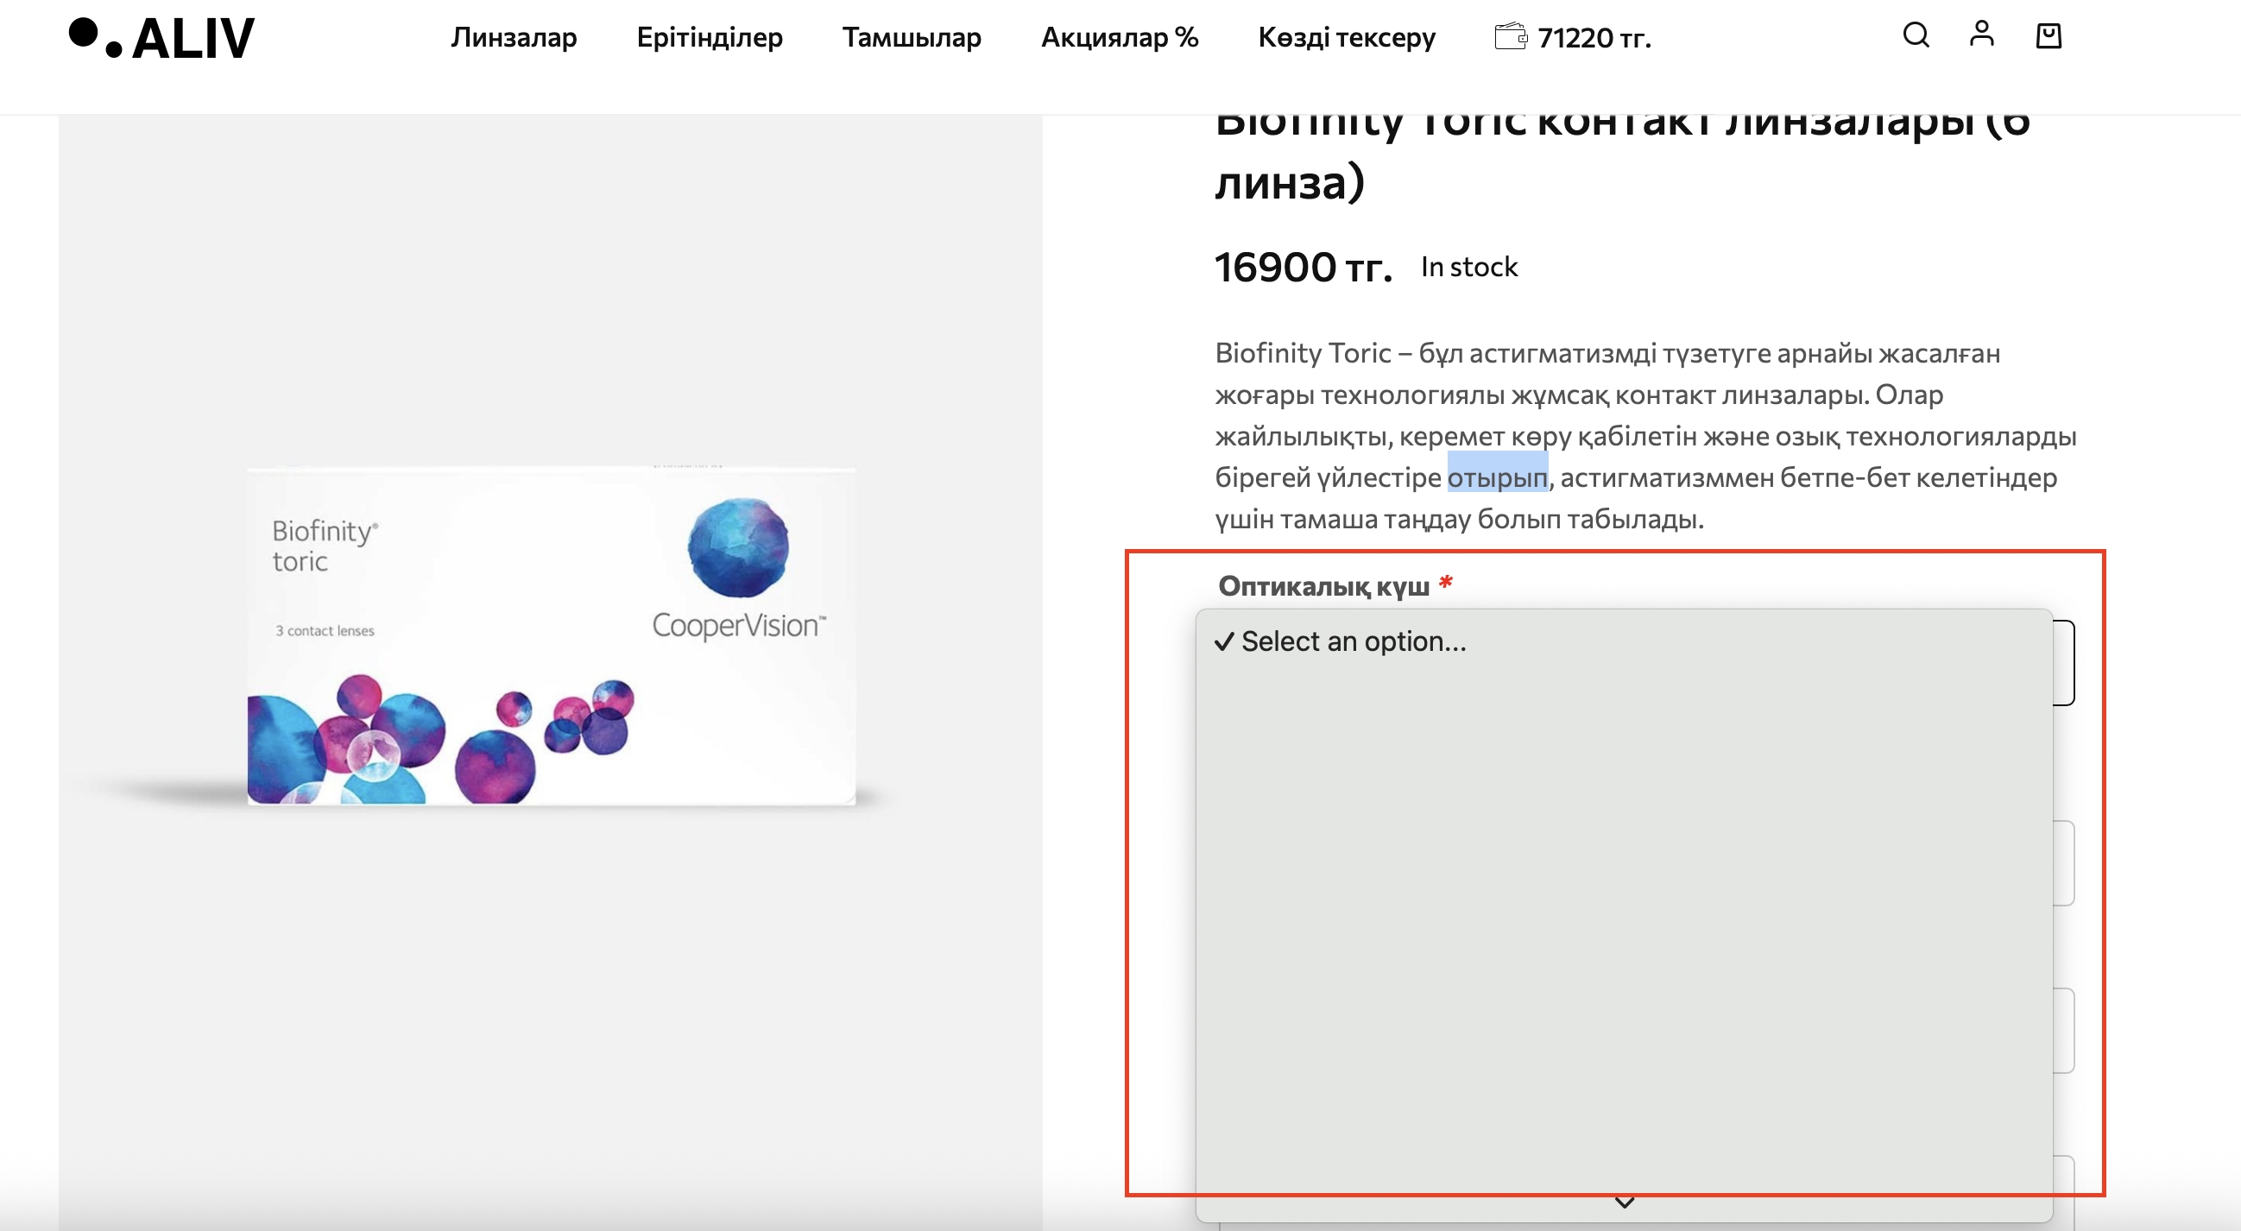Click the 16900 тг. price
The height and width of the screenshot is (1231, 2241).
pos(1303,267)
